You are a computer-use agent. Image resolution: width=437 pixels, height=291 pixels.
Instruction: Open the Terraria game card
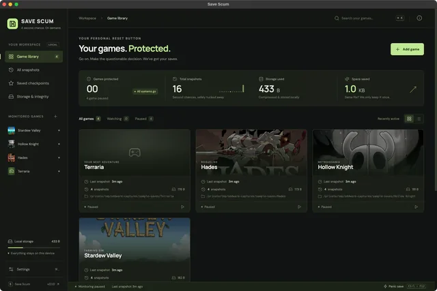click(135, 170)
